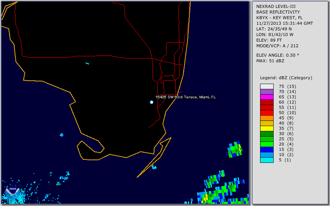330x206 pixels.
Task: Select the 50 dBZ bright red swatch
Action: pos(266,113)
